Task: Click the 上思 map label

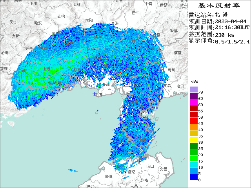Action: coord(47,69)
